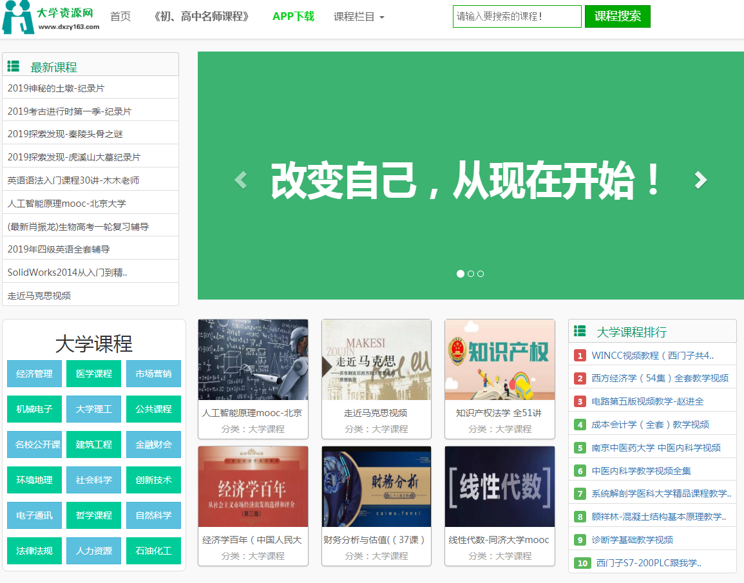Screen dimensions: 744x583
Task: Select the second carousel indicator dot
Action: [470, 273]
